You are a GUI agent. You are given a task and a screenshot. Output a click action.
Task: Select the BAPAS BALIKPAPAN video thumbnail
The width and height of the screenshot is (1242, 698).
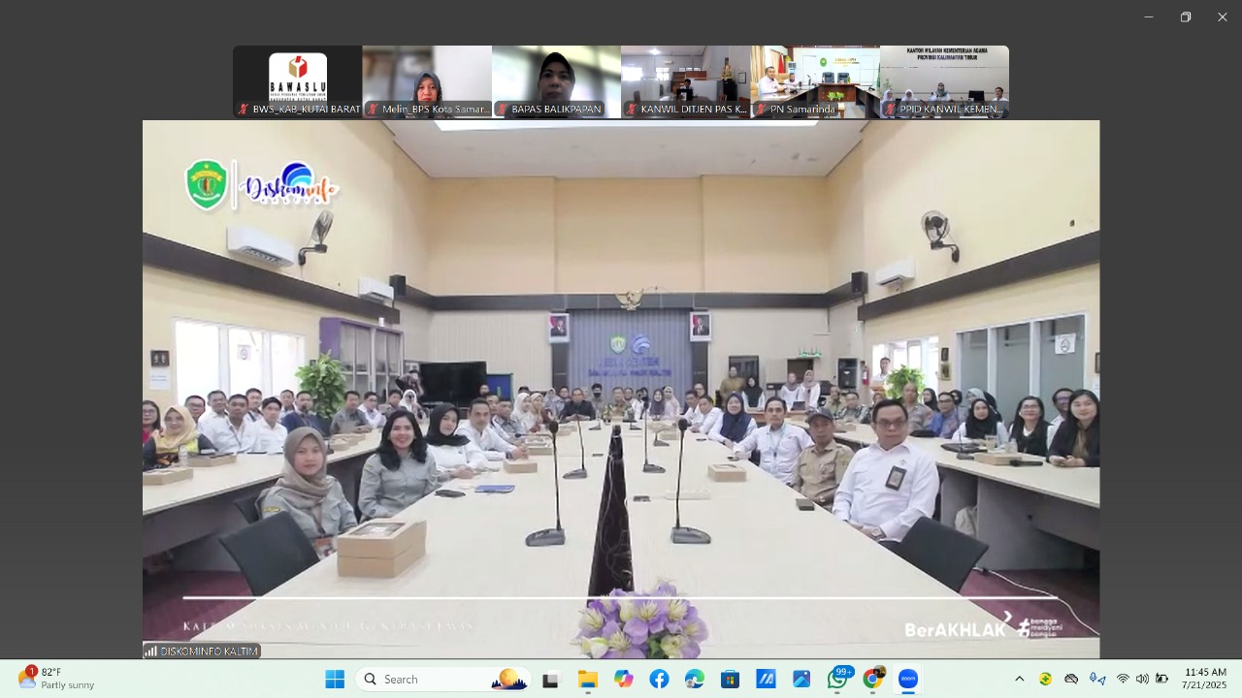coord(556,81)
